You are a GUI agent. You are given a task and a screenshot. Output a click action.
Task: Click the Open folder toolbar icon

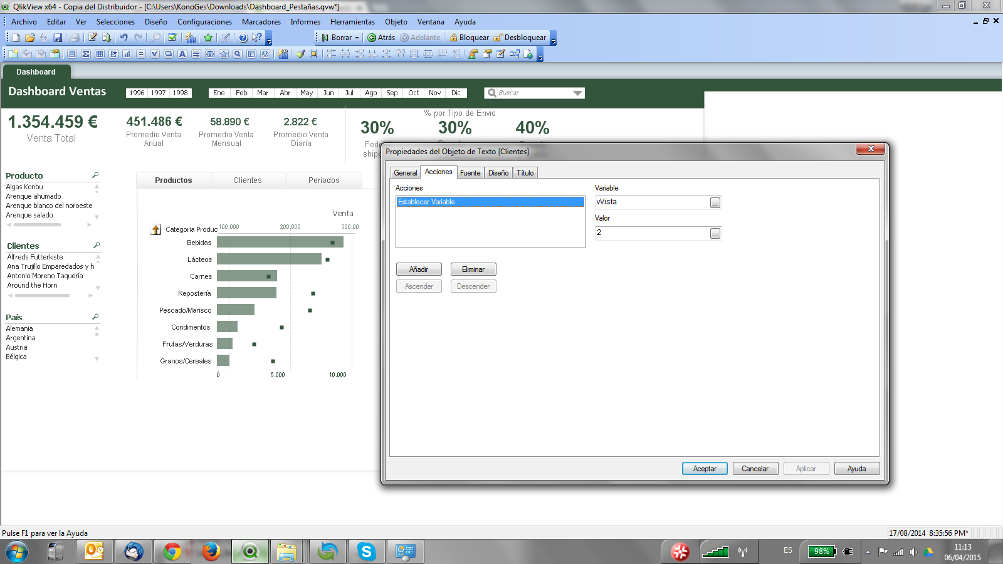tap(29, 38)
